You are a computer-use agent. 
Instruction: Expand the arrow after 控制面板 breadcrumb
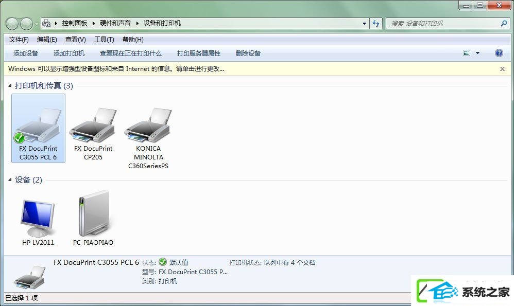tap(94, 23)
